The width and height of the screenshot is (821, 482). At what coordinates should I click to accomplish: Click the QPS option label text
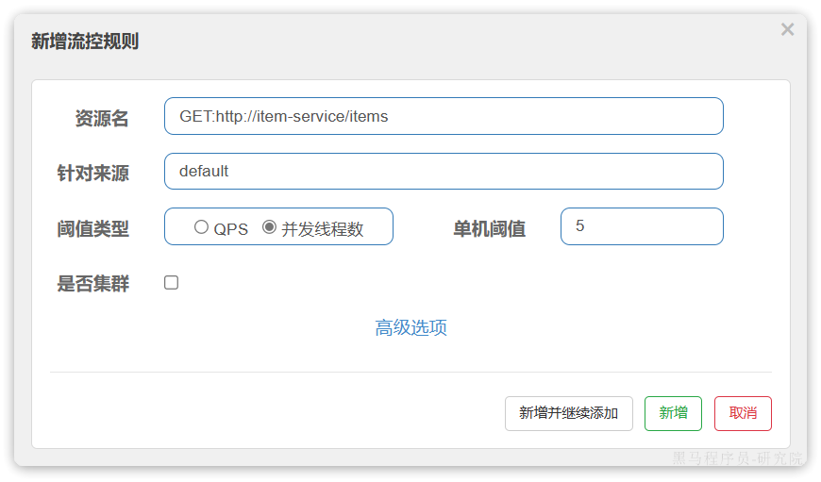pos(230,229)
